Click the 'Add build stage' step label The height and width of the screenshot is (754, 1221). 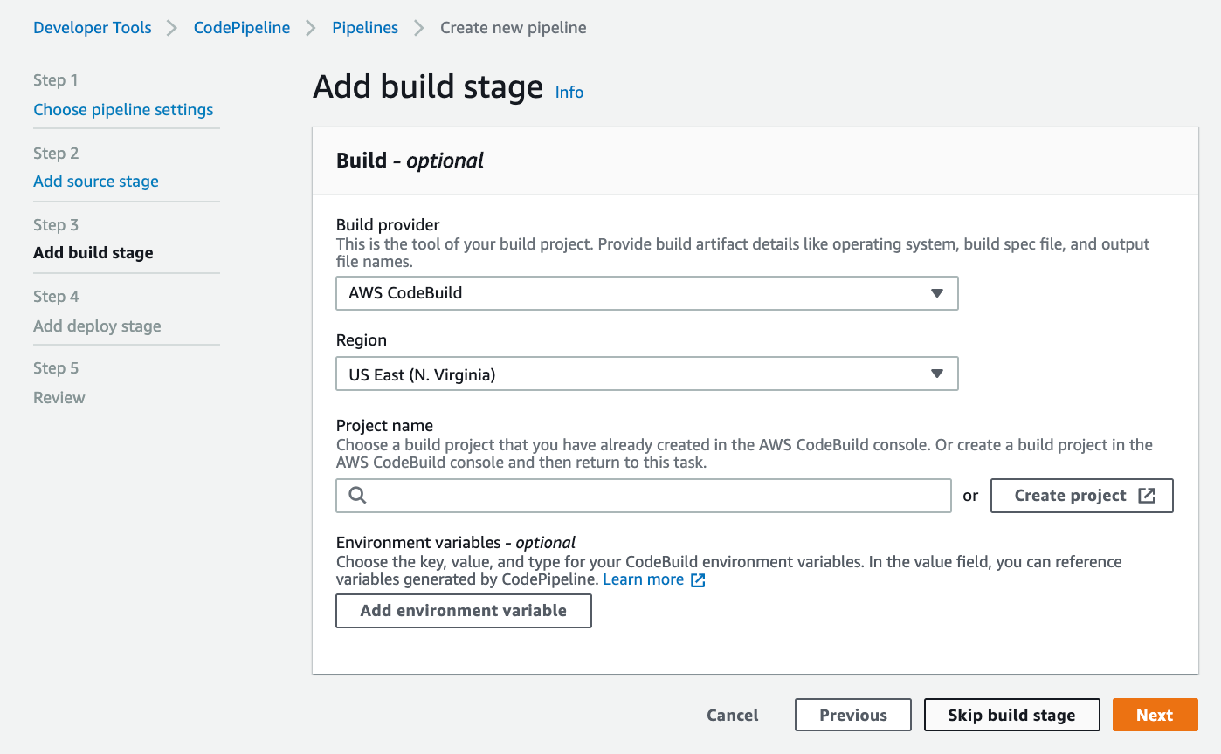click(x=93, y=253)
